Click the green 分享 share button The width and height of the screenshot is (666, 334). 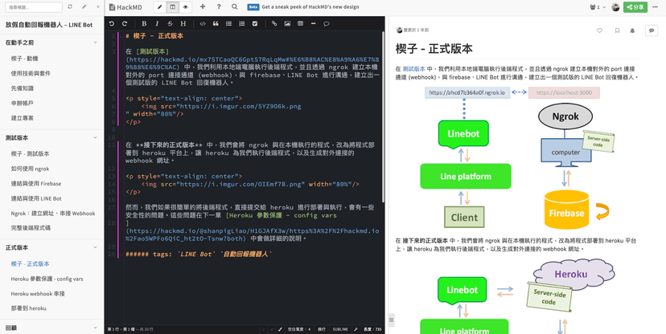coord(635,6)
